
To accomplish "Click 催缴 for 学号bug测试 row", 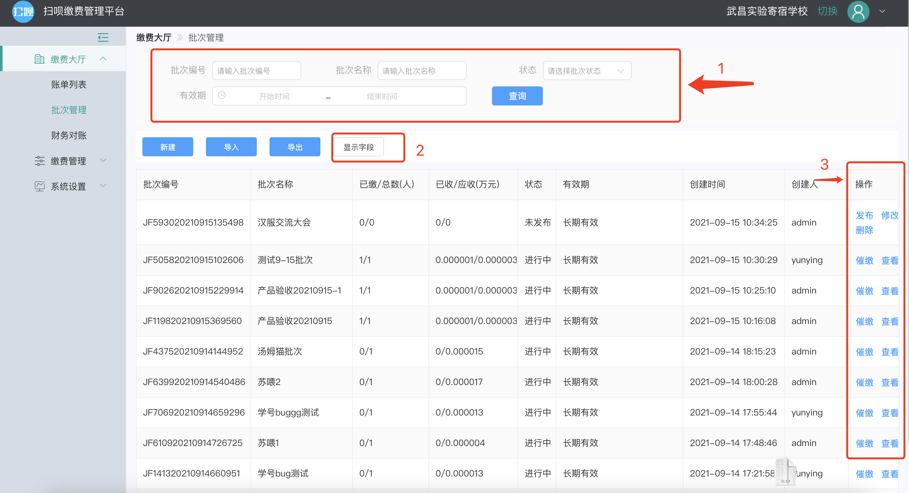I will [x=865, y=474].
